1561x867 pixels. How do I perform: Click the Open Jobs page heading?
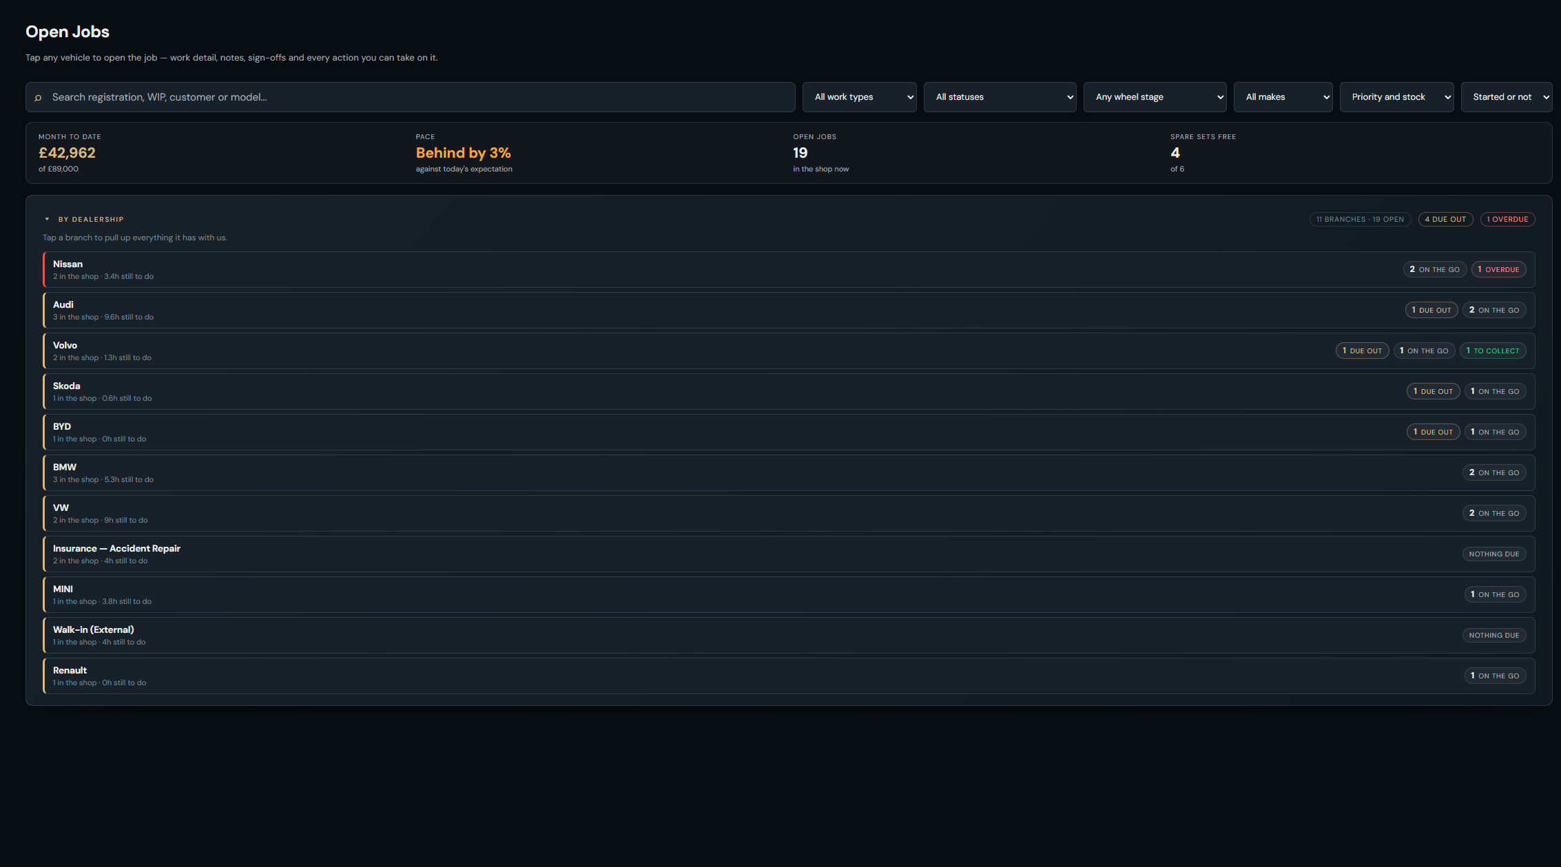[x=68, y=32]
